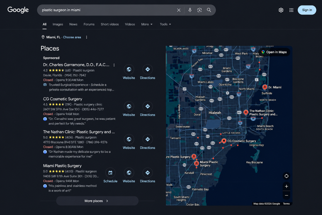Image resolution: width=322 pixels, height=215 pixels.
Task: Get Directions to Miami Plastic Surgery
Action: tap(148, 175)
